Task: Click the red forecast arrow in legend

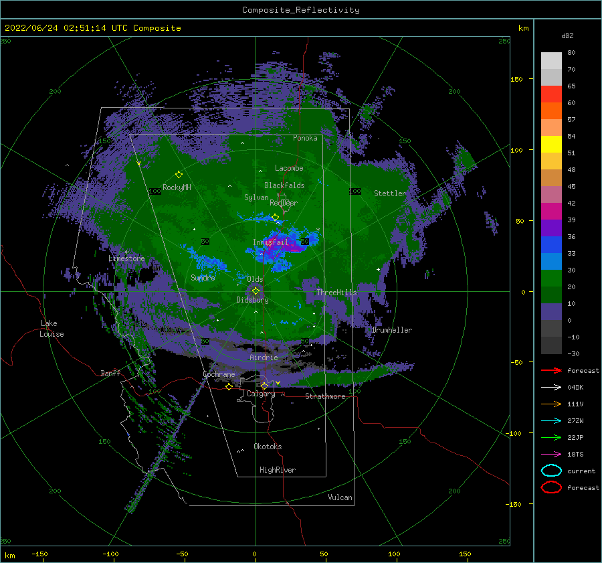Action: [551, 370]
